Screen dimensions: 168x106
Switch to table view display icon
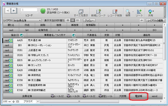coord(77,20)
